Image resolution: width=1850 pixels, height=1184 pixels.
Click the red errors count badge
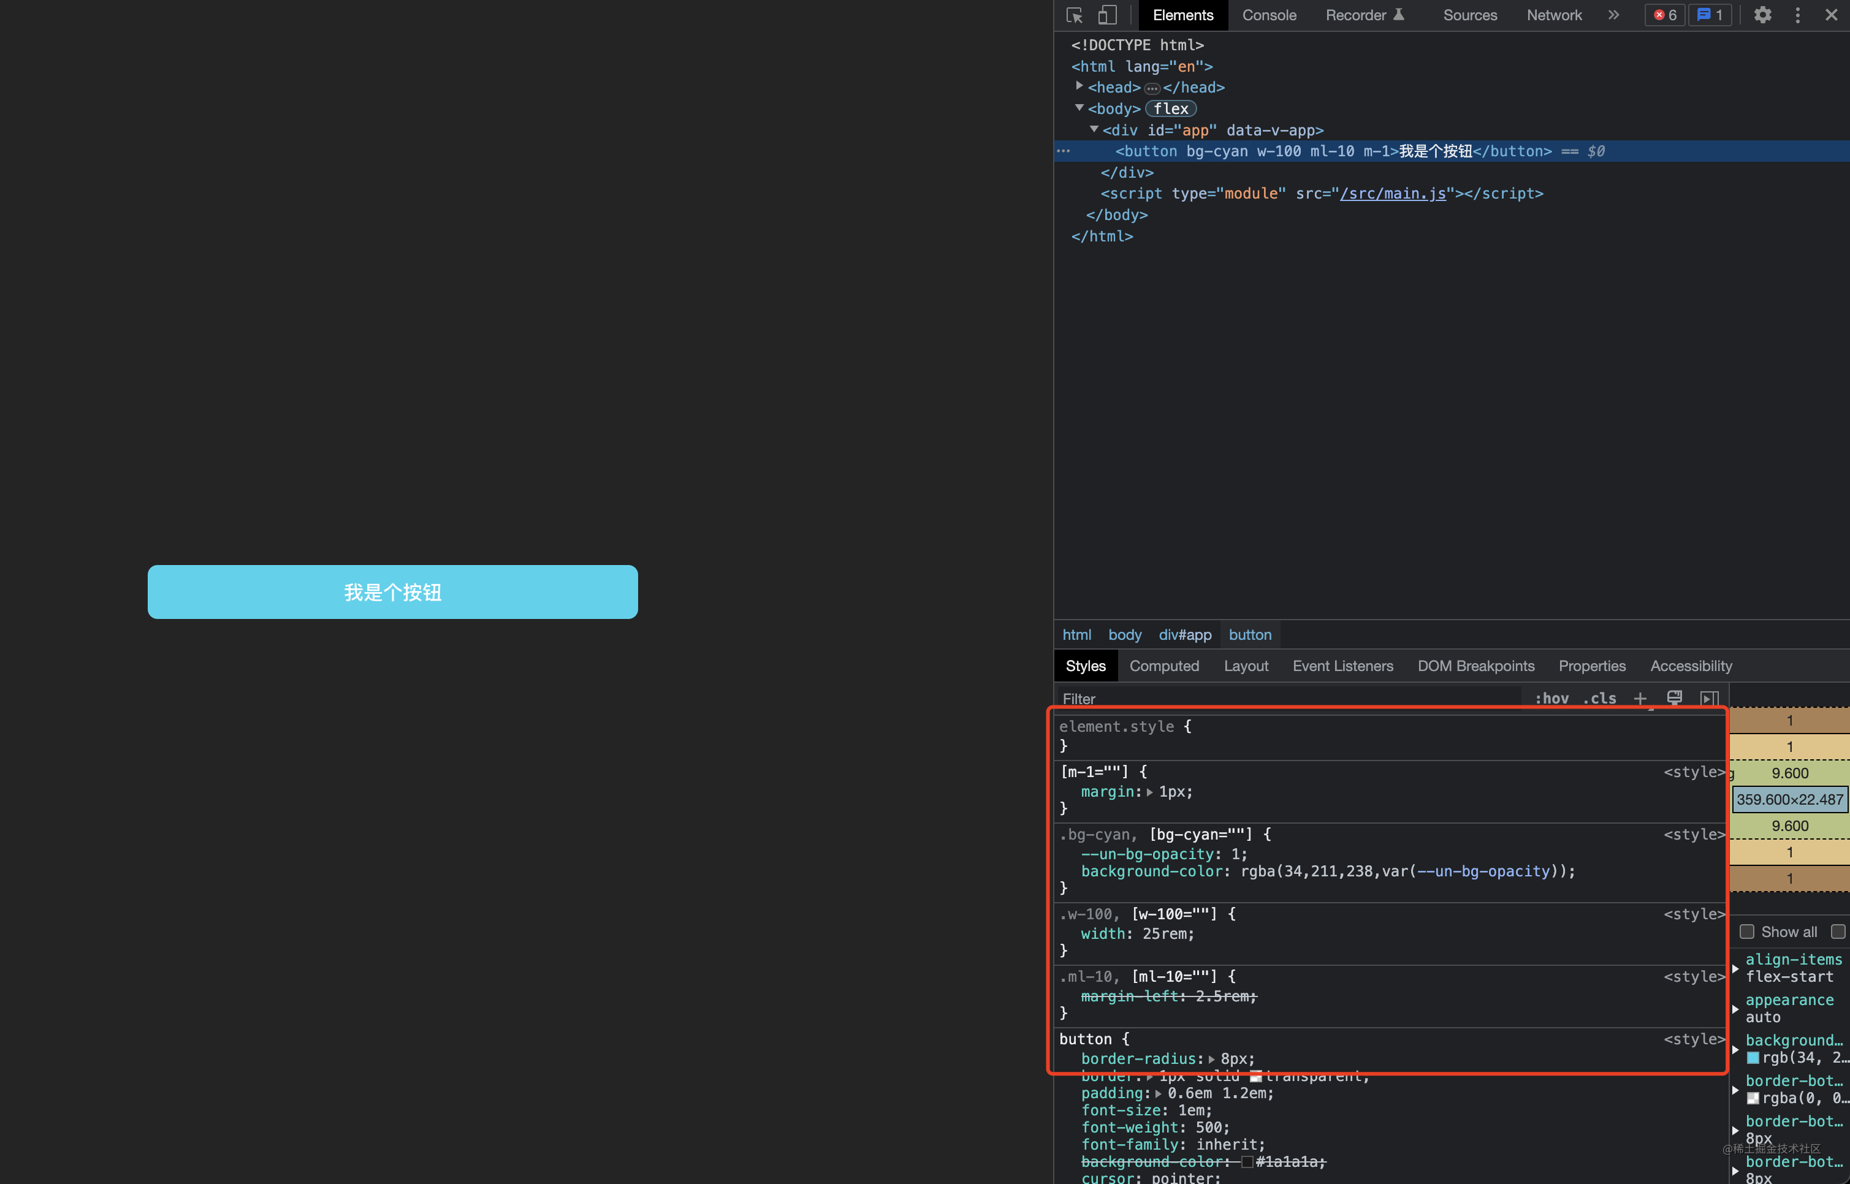pyautogui.click(x=1665, y=15)
